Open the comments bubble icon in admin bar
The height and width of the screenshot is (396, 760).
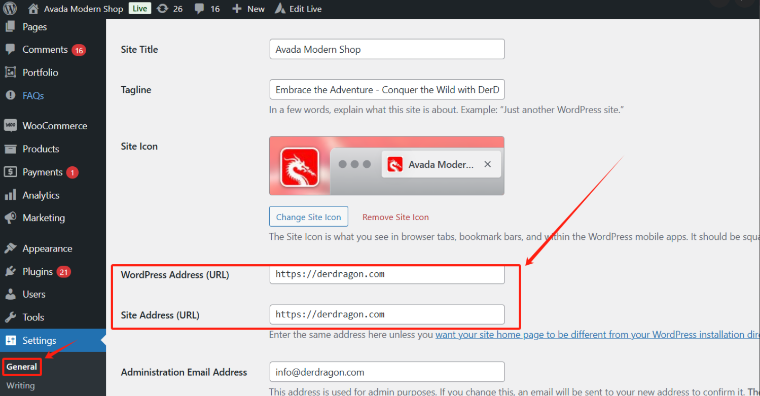click(x=200, y=9)
